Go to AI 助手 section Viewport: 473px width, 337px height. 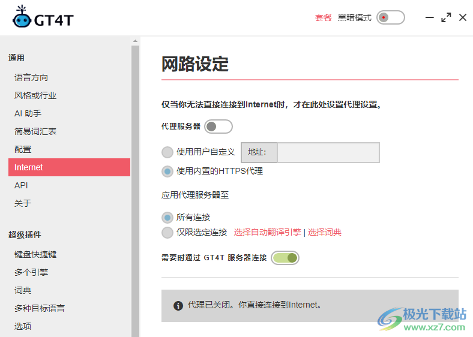point(28,113)
